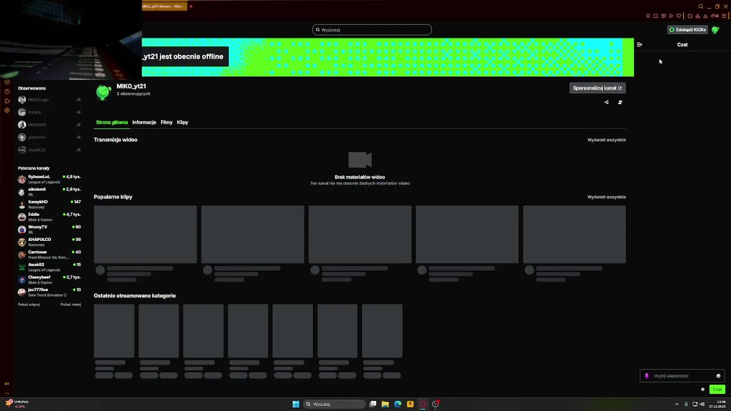Open the green profile avatar menu
731x411 pixels.
pyautogui.click(x=715, y=30)
